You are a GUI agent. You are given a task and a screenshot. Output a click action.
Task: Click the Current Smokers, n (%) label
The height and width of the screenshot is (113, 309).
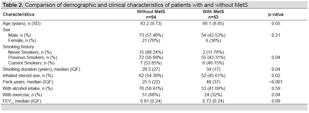point(31,63)
